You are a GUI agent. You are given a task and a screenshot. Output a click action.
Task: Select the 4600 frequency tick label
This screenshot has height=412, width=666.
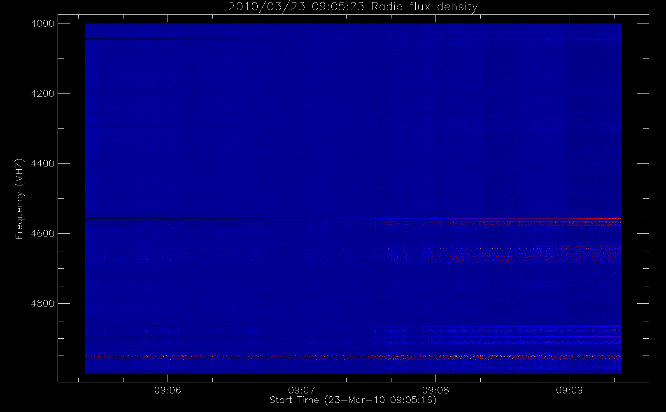43,234
